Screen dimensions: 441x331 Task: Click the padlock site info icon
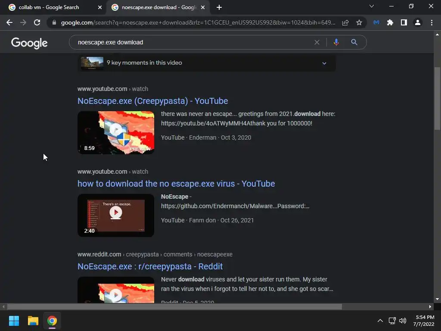pyautogui.click(x=54, y=22)
